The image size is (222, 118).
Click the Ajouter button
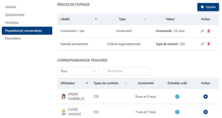pos(208,7)
